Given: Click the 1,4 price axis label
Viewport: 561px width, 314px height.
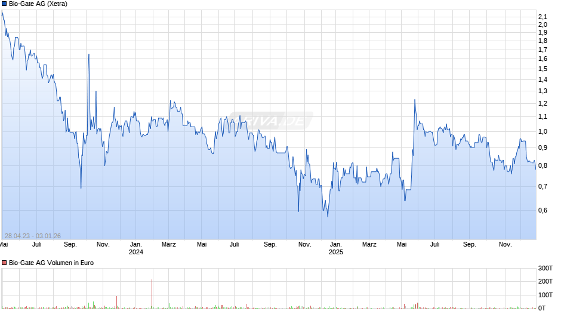Looking at the screenshot, I should 542,79.
